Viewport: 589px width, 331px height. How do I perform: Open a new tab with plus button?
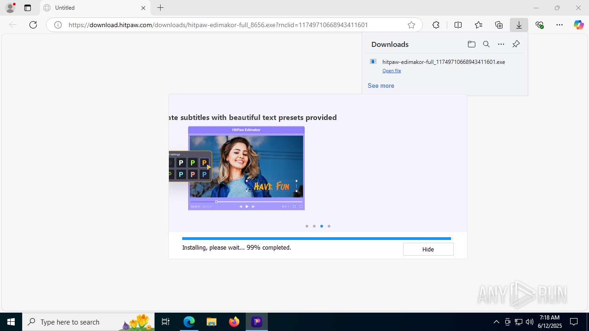point(160,8)
